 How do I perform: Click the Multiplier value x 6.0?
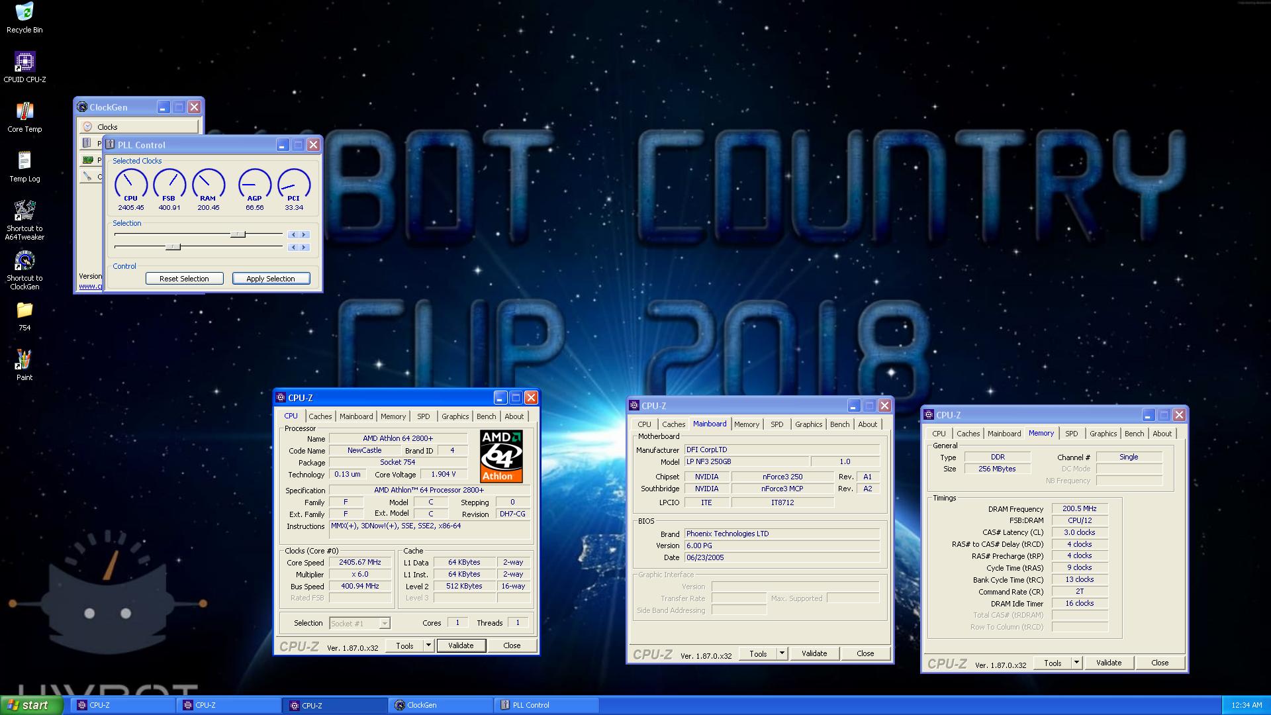click(x=360, y=574)
